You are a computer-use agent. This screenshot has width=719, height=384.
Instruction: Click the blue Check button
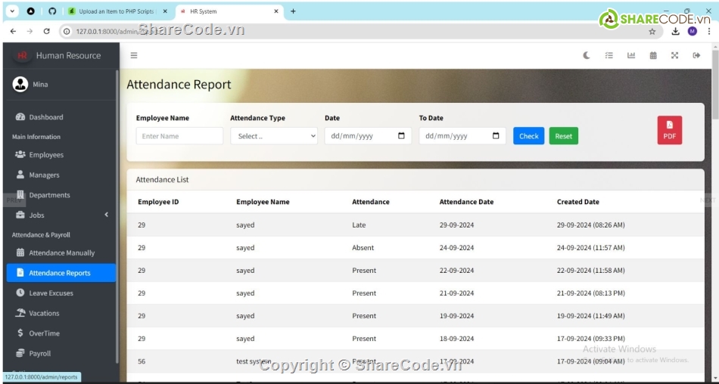529,136
